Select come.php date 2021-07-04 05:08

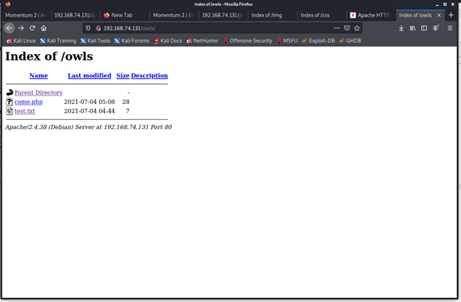[x=89, y=101]
